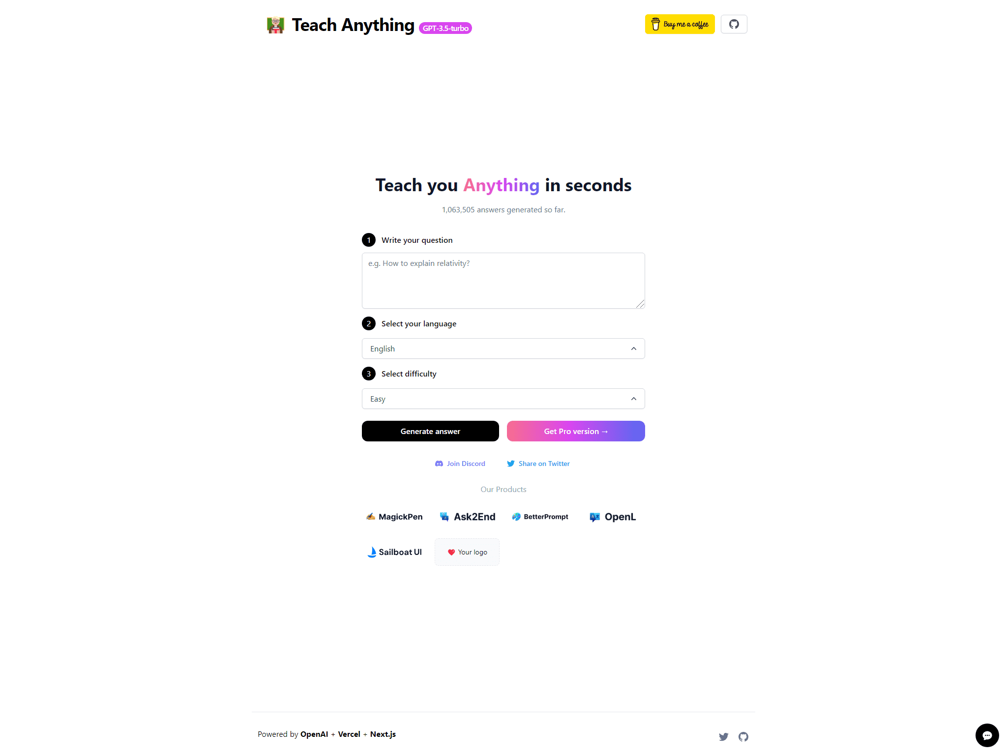Image resolution: width=1007 pixels, height=755 pixels.
Task: Open the Sailboat UI product logo
Action: 394,552
